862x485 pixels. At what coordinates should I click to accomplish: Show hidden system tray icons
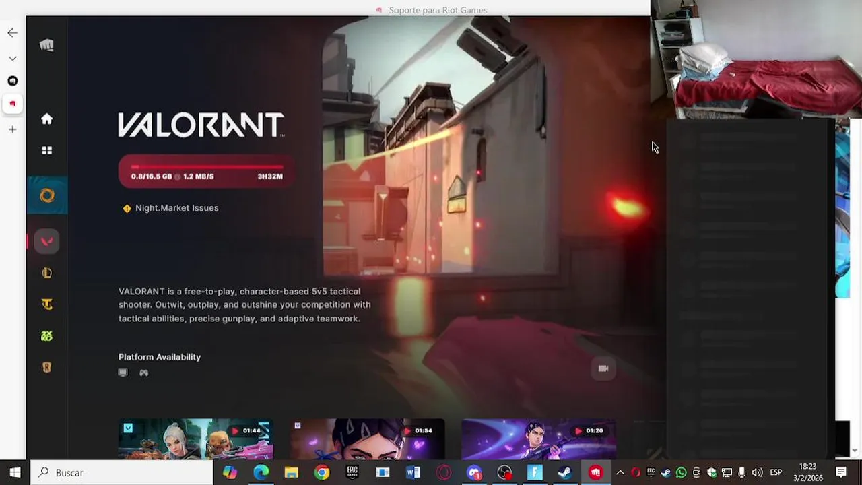click(620, 472)
